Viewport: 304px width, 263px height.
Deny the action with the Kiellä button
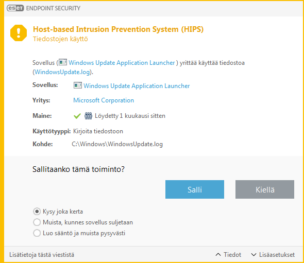tap(265, 189)
